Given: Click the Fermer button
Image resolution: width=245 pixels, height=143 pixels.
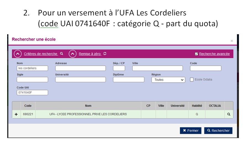Looking at the screenshot, I should click(x=191, y=131).
